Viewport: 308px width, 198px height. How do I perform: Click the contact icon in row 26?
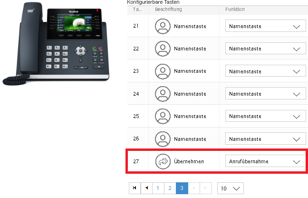coord(163,139)
